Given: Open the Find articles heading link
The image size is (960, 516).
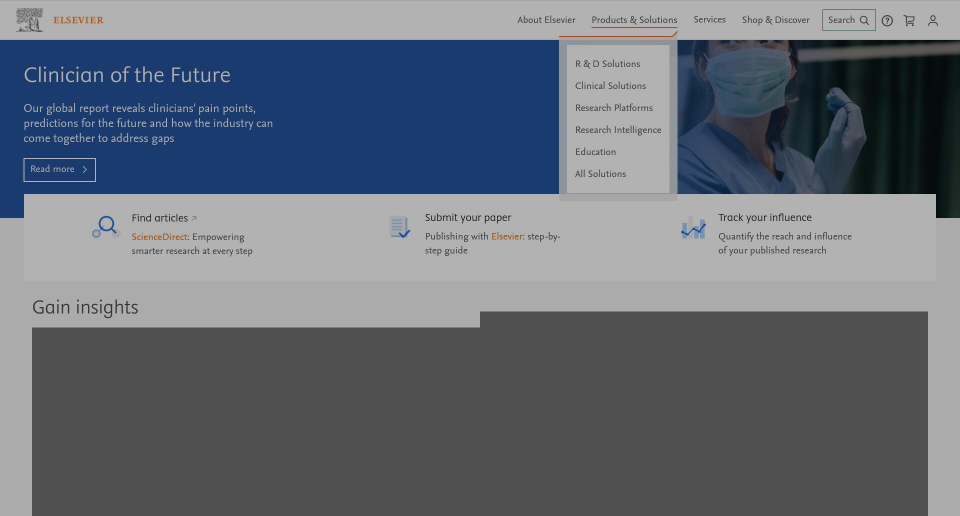Looking at the screenshot, I should [x=159, y=218].
